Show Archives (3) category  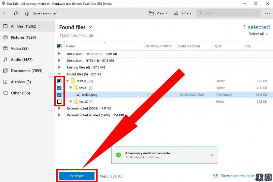(28, 82)
